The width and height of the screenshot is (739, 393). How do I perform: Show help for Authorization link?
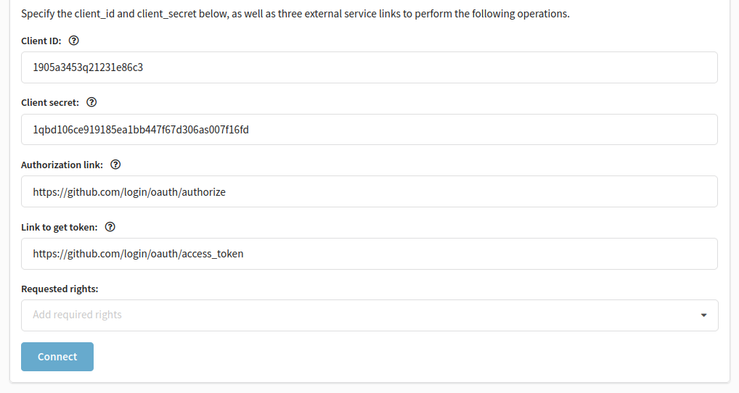(115, 165)
